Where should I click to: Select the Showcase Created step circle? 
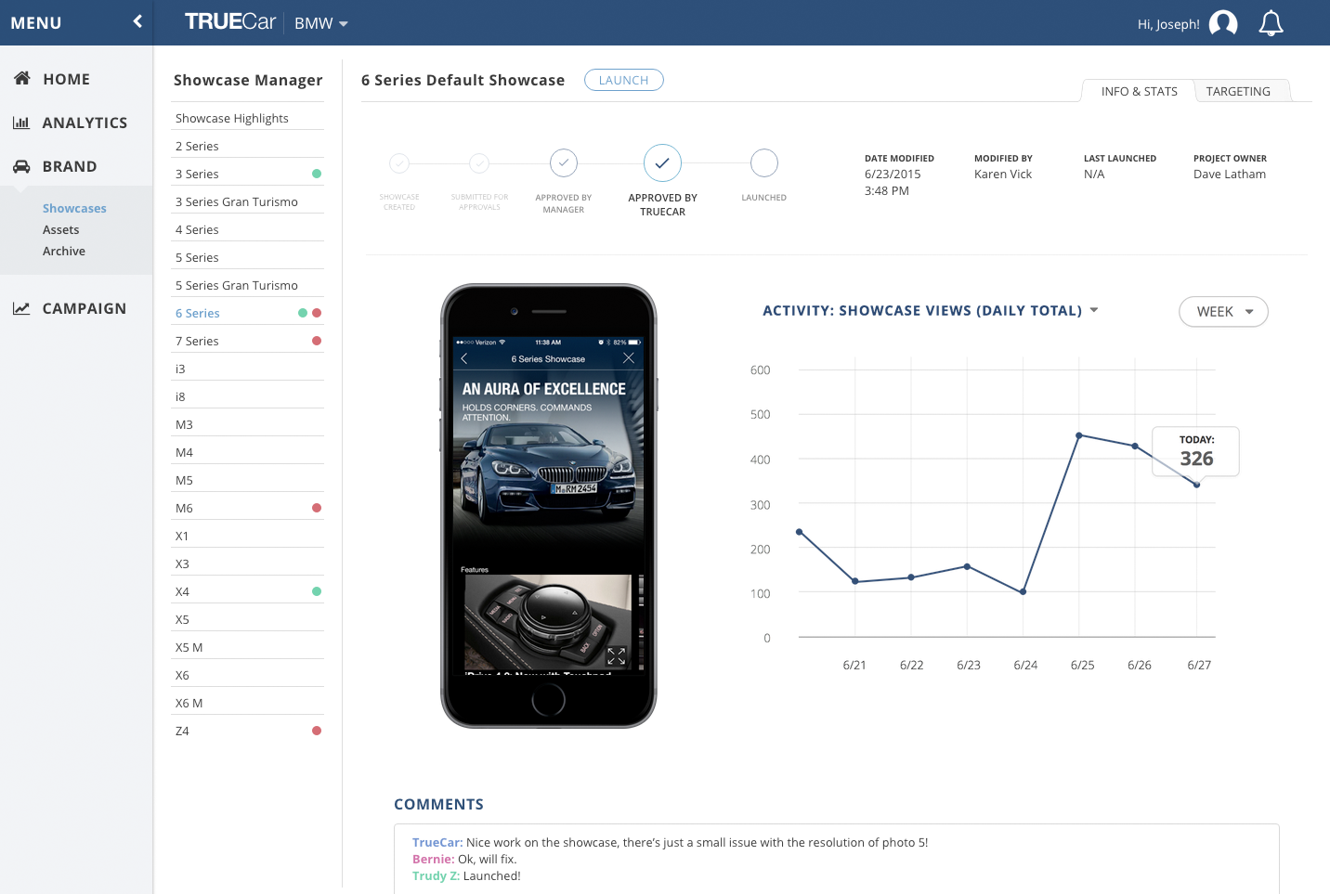point(399,163)
